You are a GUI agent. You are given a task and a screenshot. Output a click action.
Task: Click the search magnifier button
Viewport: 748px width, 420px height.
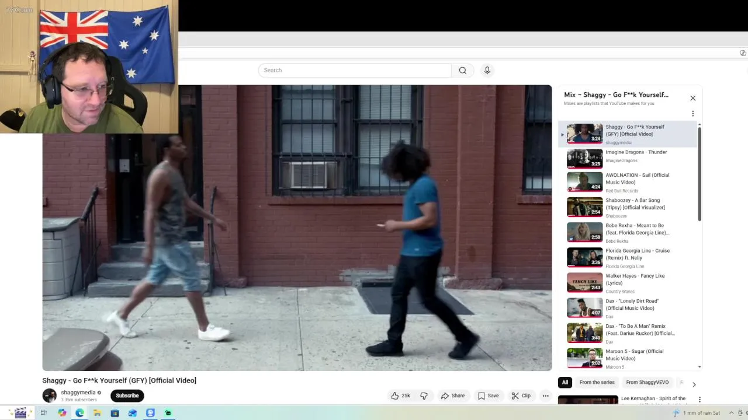coord(462,71)
